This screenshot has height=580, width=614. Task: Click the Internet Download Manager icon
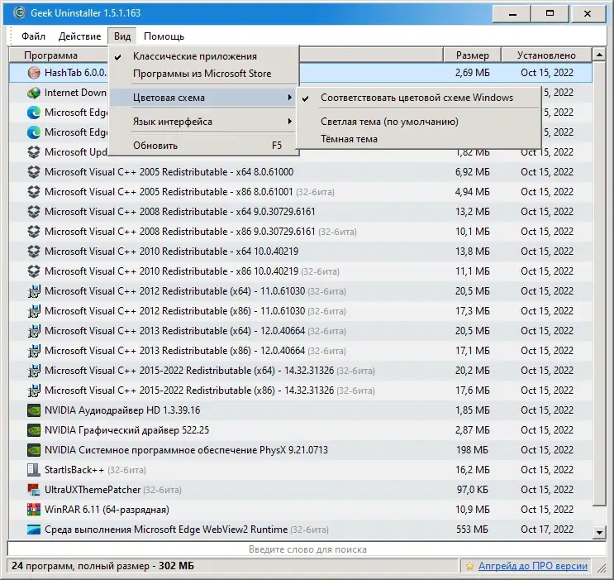(34, 93)
